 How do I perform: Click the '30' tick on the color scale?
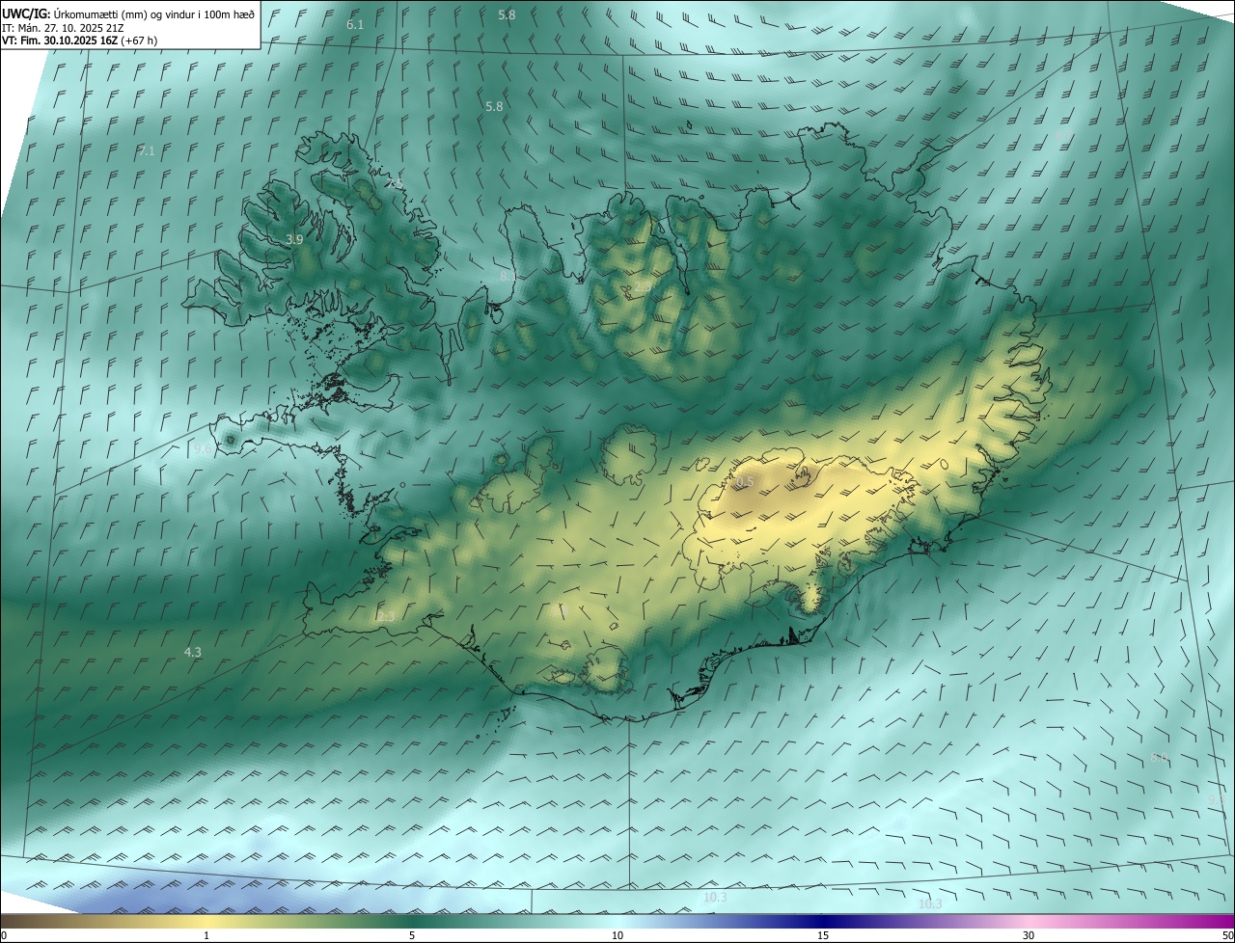(1029, 935)
